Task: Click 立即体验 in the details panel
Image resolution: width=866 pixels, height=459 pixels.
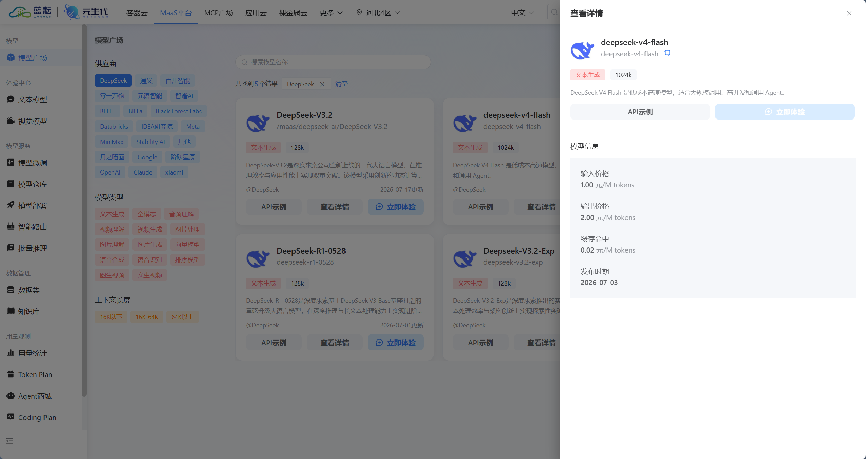Action: (x=785, y=112)
